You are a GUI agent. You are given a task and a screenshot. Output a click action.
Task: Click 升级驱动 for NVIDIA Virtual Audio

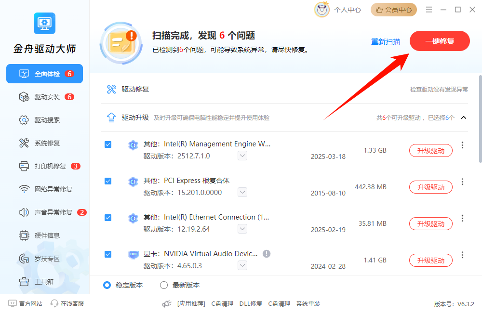(x=430, y=260)
